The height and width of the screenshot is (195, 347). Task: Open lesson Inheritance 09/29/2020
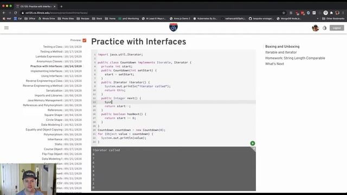(x=65, y=139)
